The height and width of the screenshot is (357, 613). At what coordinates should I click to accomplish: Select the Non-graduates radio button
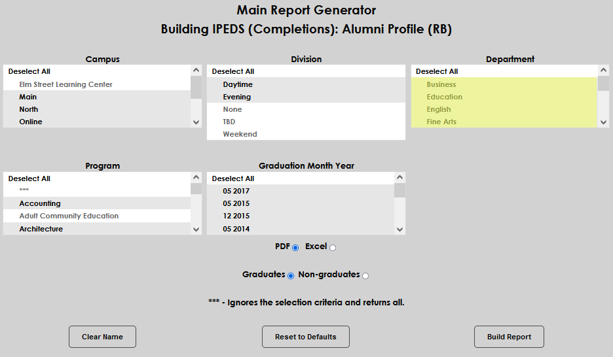365,276
